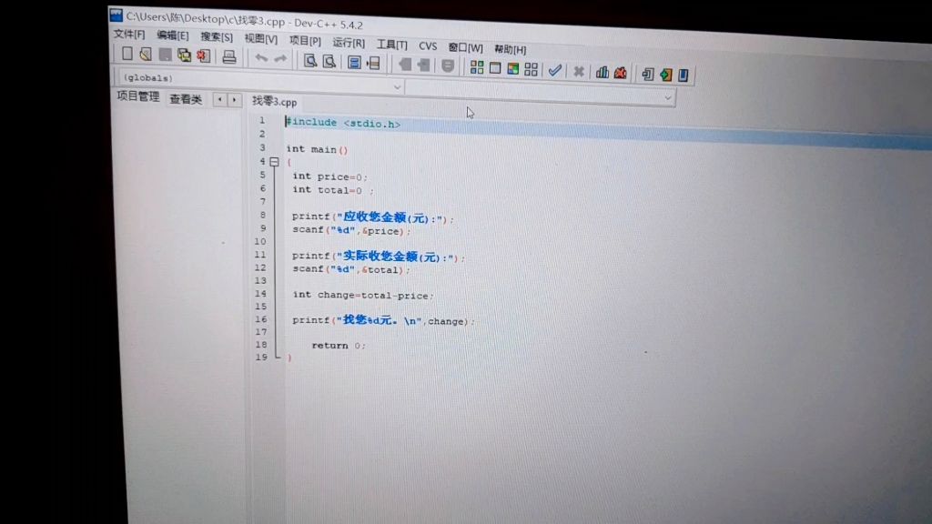The width and height of the screenshot is (932, 524).
Task: Click the New file toolbar icon
Action: pos(127,54)
